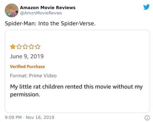Click the June 9, 2019 review date
The image size is (153, 122).
27,56
